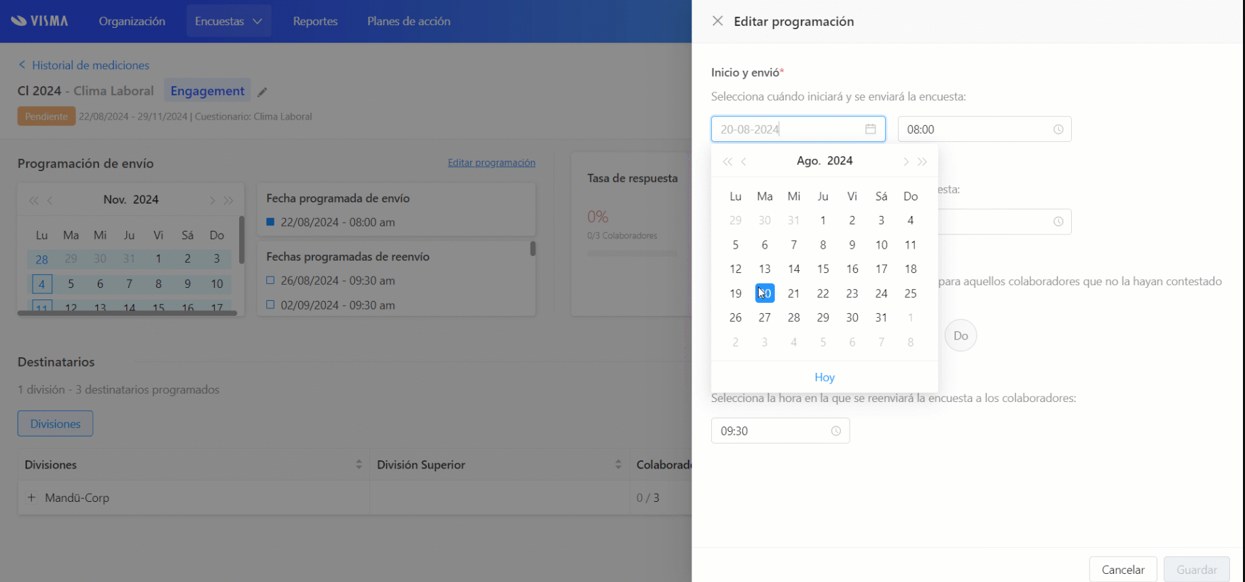Viewport: 1245px width, 582px height.
Task: Go to previous year in Nov. 2024 calendar
Action: click(33, 200)
